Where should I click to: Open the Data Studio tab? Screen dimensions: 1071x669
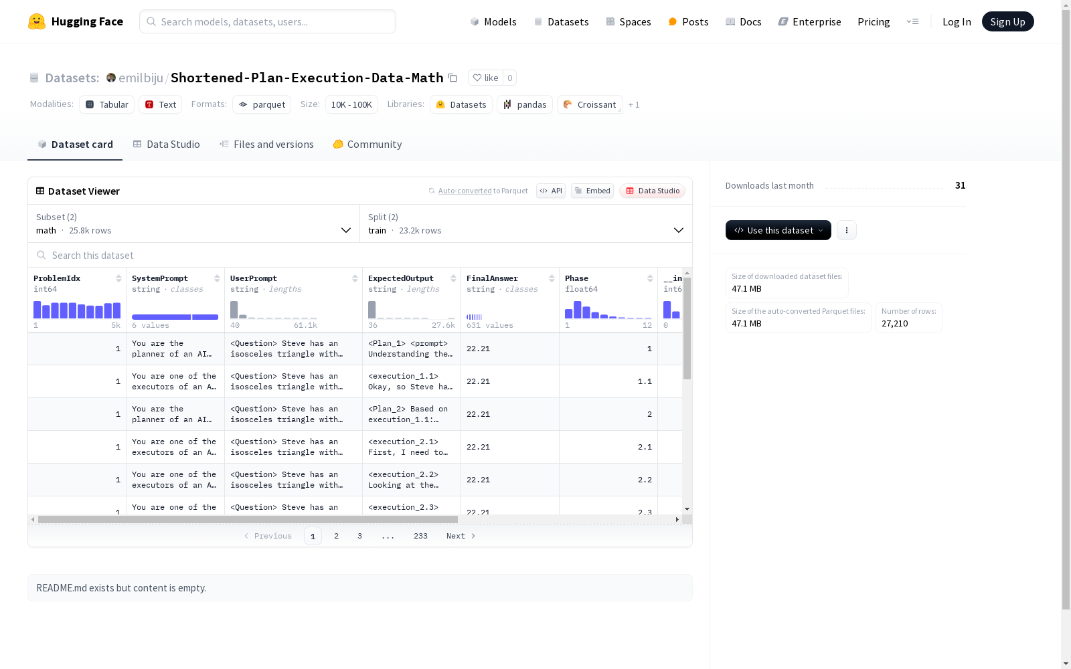tap(166, 145)
